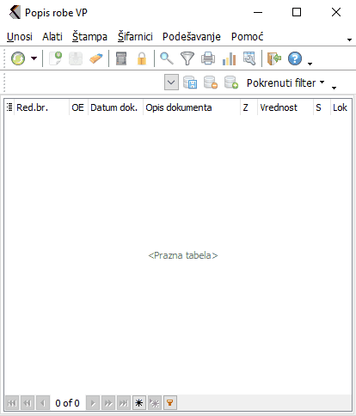
Task: Click the printer icon
Action: 208,58
